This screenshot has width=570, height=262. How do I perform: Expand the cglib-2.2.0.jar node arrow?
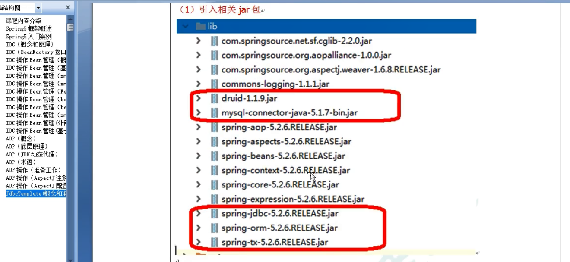tap(199, 41)
